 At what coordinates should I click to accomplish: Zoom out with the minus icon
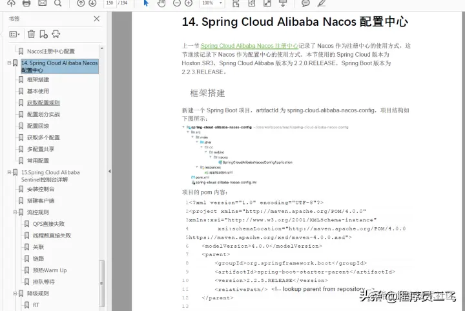click(177, 3)
